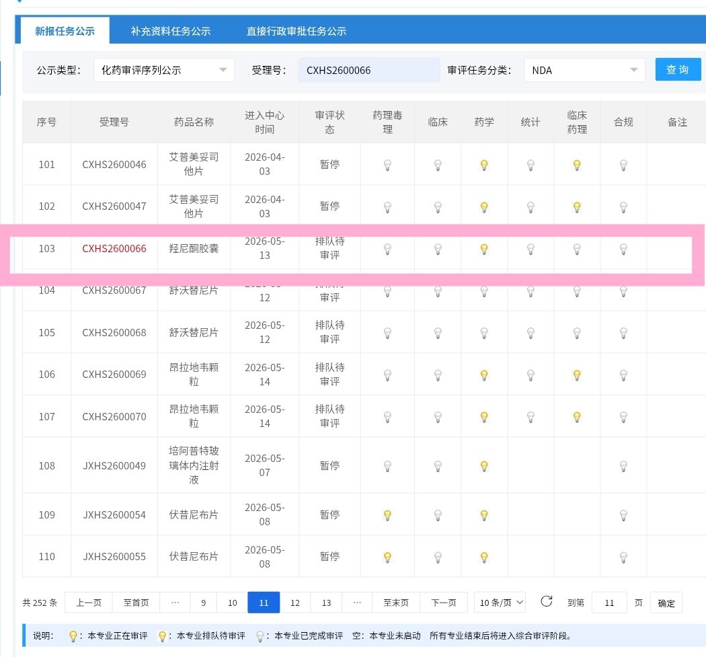Click the red CXHS2600066 cell in row 103
Screen dimensions: 706x657
coord(114,249)
